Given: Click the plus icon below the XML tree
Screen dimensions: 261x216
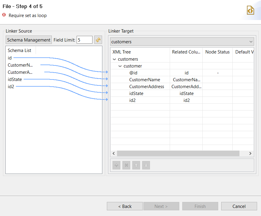Looking at the screenshot, I should coord(116,165).
